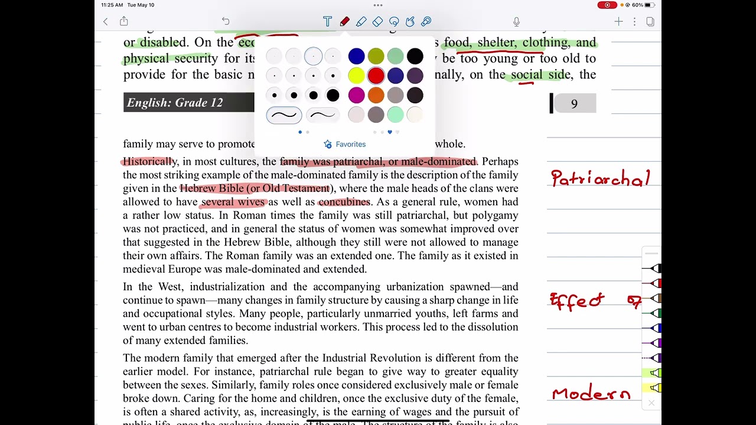
Task: Choose the orange color swatch
Action: click(376, 95)
